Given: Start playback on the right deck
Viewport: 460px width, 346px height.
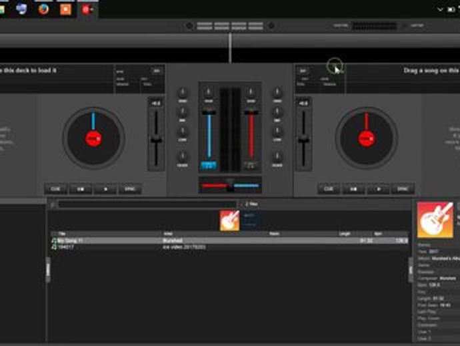Looking at the screenshot, I should (379, 189).
